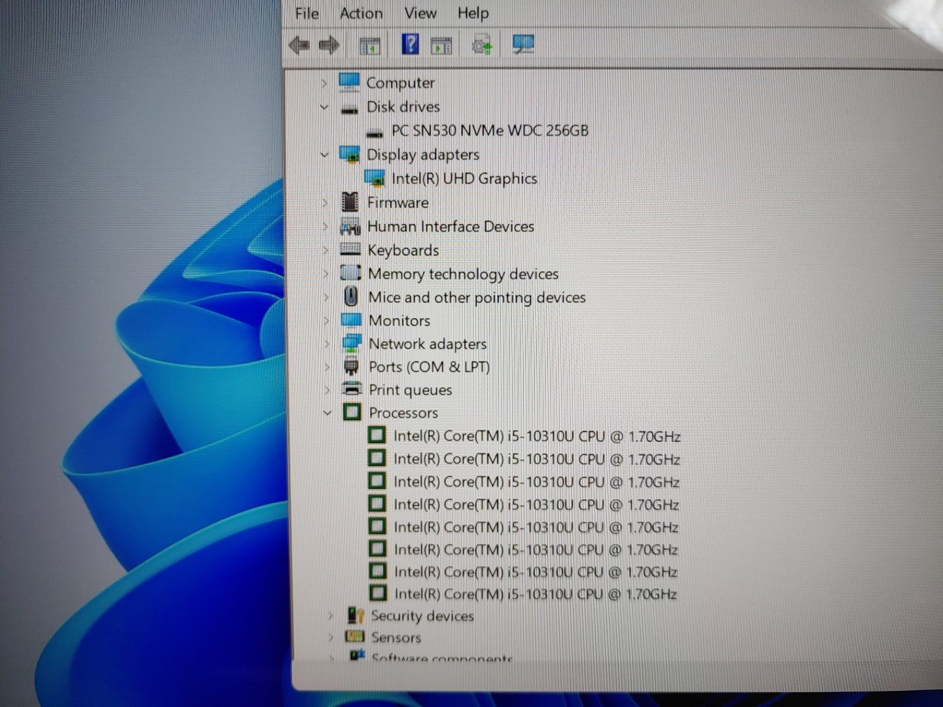Select the Memory technology devices icon
Viewport: 943px width, 707px height.
tap(351, 272)
